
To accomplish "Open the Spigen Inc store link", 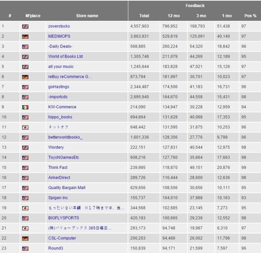I will (58, 198).
